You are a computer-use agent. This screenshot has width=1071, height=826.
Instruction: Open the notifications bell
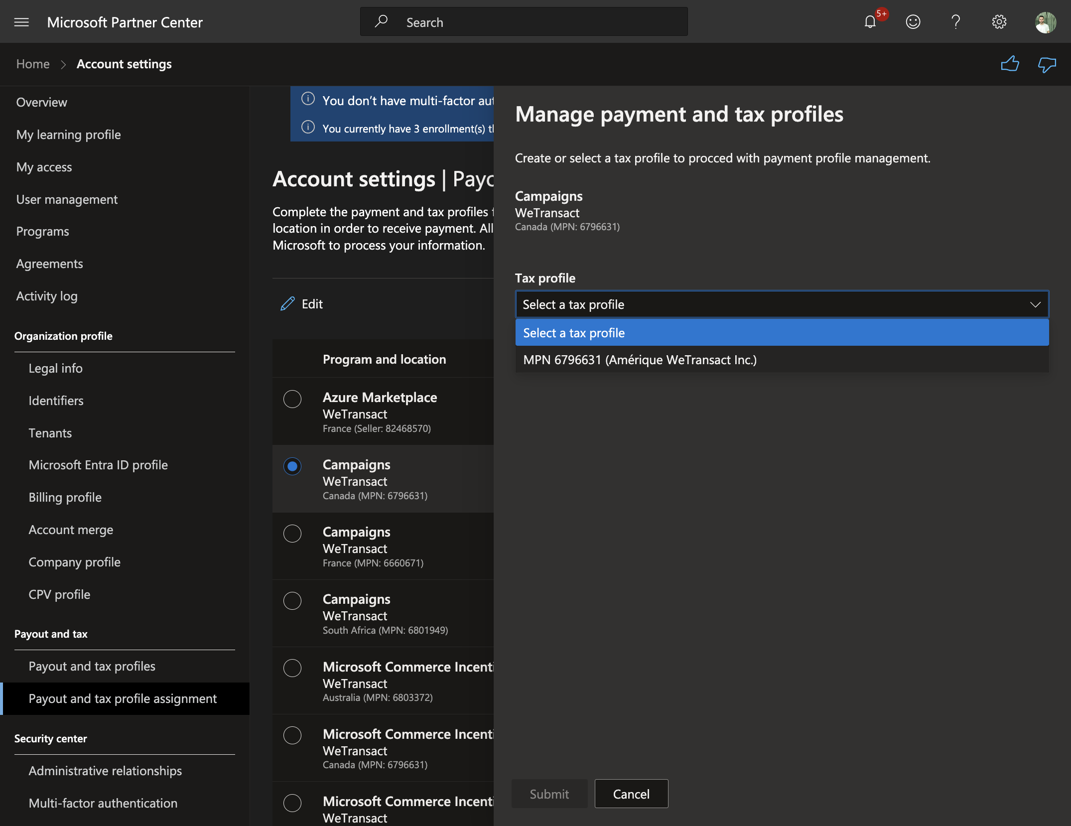click(x=870, y=22)
